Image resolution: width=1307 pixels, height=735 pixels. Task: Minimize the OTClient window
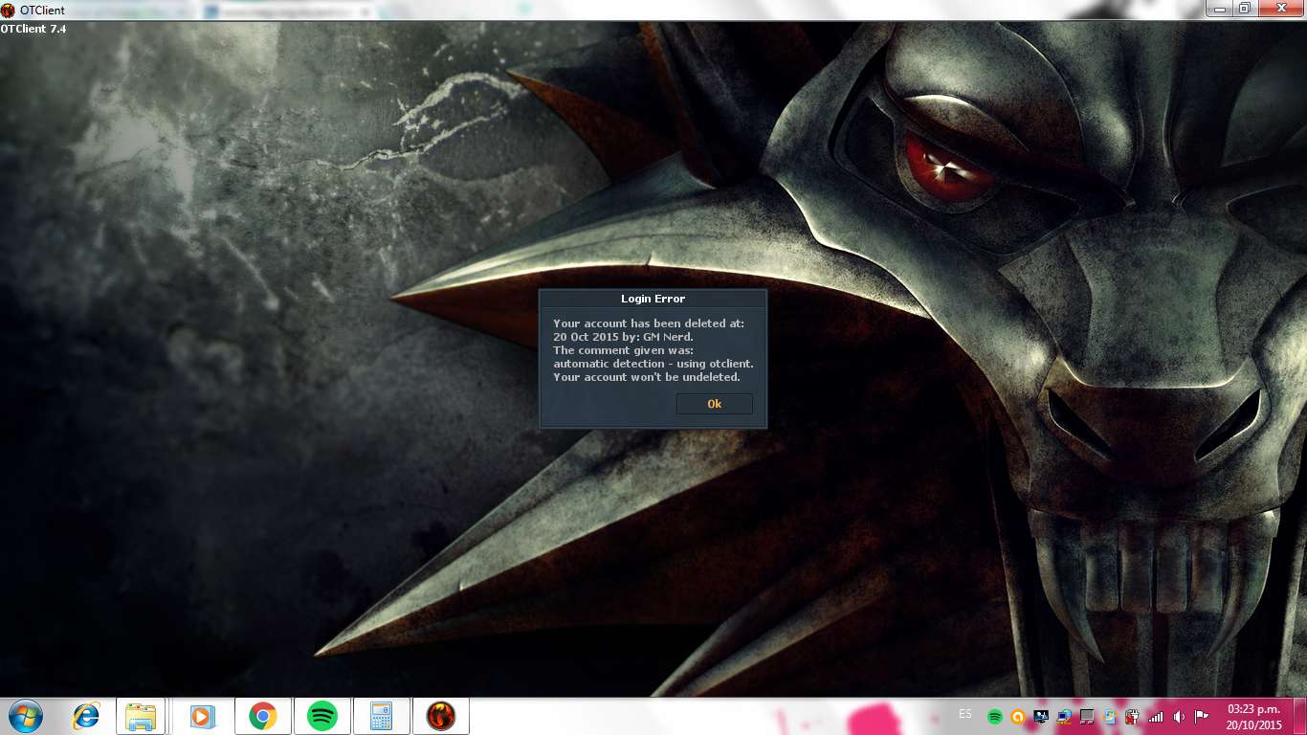click(x=1218, y=9)
